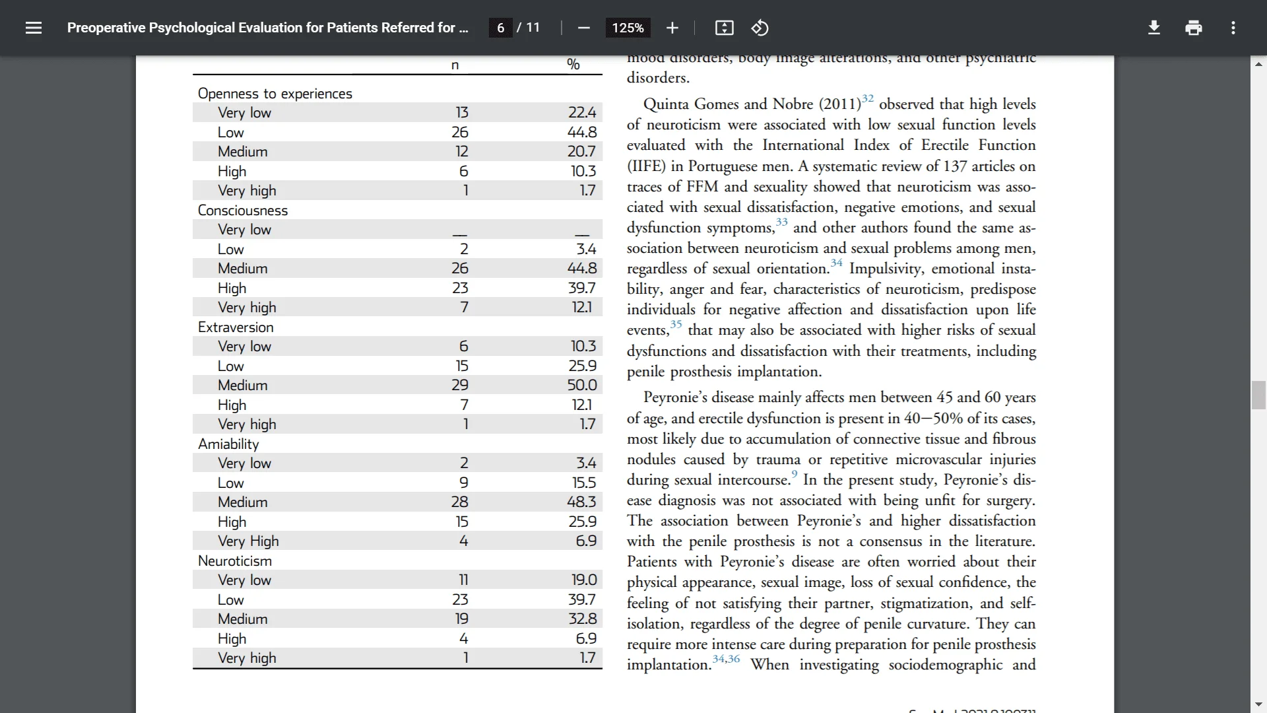Open citation reference 35 superscript

676,324
